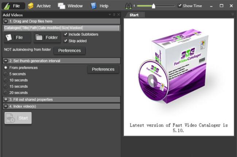The height and width of the screenshot is (157, 237).
Task: Click the green pen File menu icon
Action: click(7, 6)
